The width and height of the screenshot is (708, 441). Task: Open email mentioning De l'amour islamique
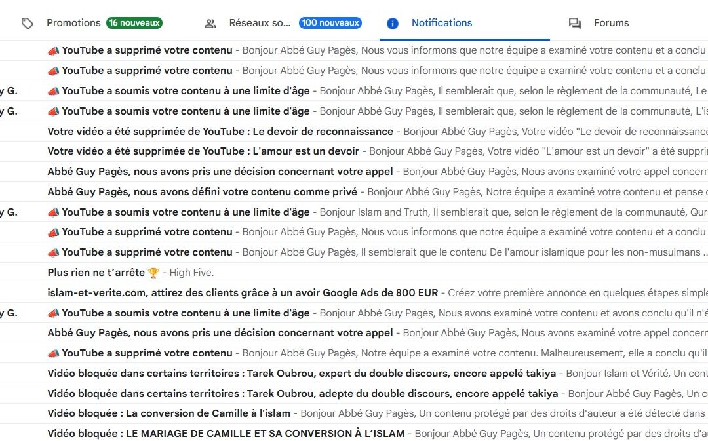[x=354, y=252]
